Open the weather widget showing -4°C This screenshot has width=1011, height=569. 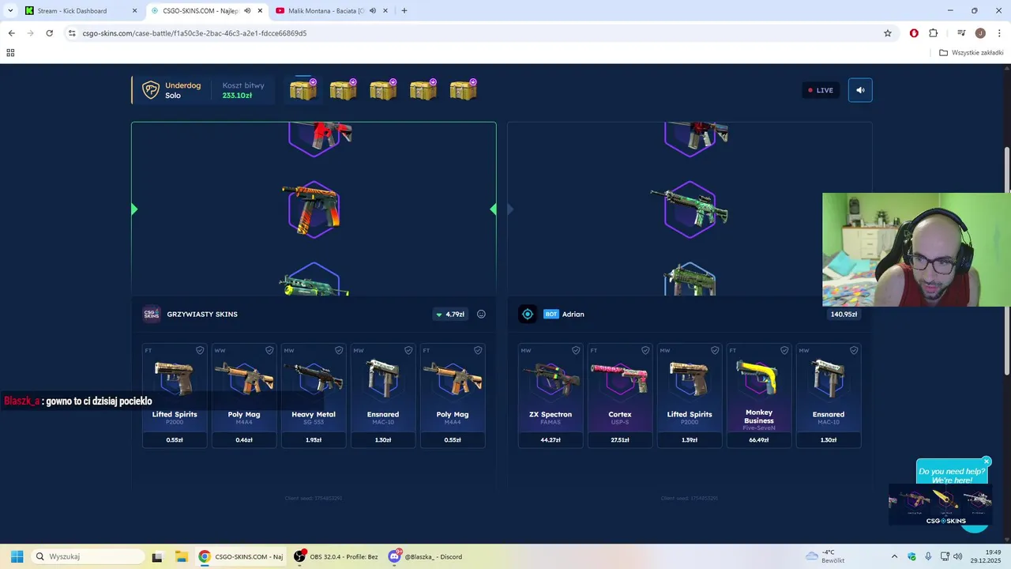click(x=825, y=556)
